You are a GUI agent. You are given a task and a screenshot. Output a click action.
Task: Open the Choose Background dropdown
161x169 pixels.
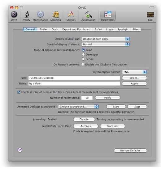tap(78, 107)
